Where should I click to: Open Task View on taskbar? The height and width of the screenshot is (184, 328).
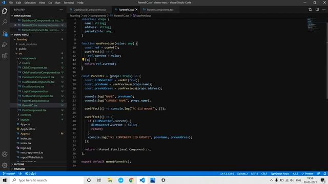99,180
